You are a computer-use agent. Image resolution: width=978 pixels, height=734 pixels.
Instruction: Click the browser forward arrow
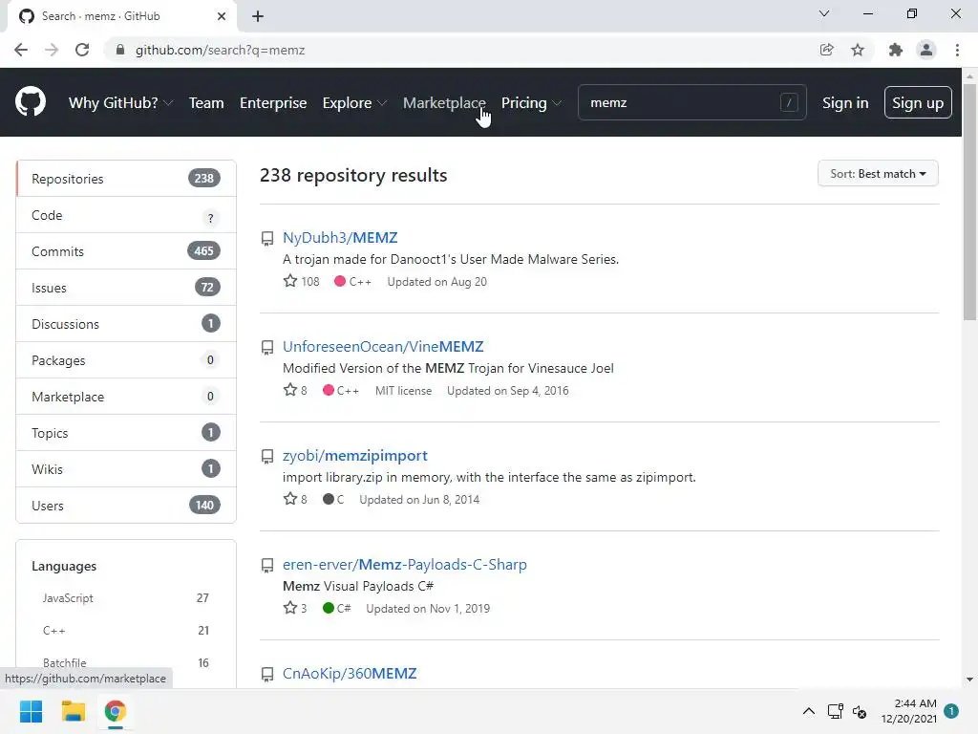click(x=52, y=50)
